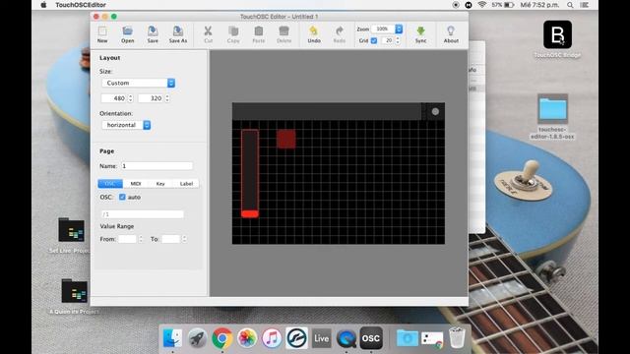Undo the last action
This screenshot has height=354, width=630.
pyautogui.click(x=314, y=34)
